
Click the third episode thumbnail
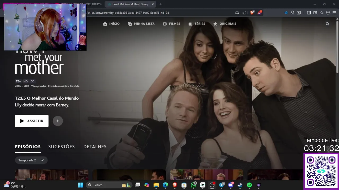(x=207, y=175)
